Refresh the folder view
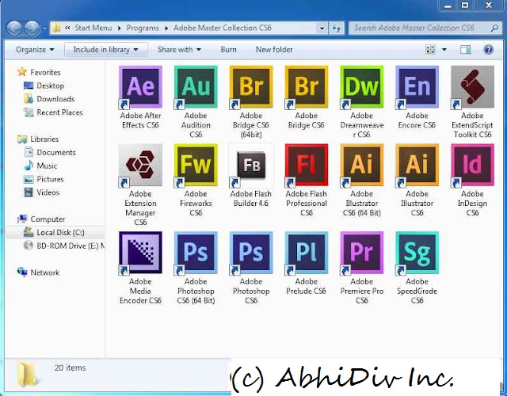 click(x=337, y=29)
